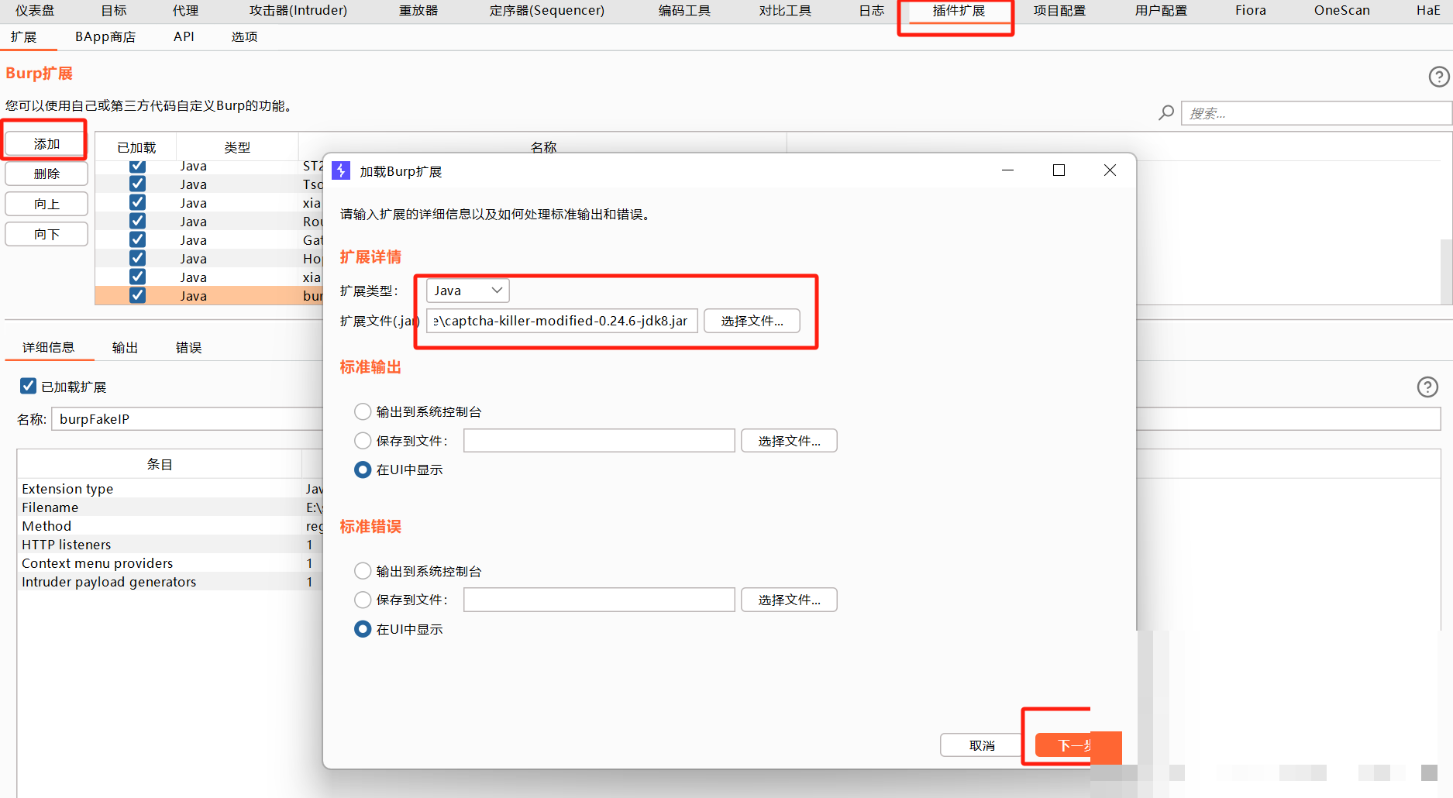Sort extensions by 类型 column header
The height and width of the screenshot is (798, 1453).
click(x=237, y=147)
